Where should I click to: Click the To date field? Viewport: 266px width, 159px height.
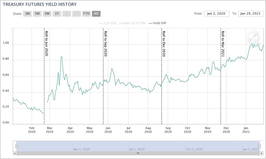point(251,14)
